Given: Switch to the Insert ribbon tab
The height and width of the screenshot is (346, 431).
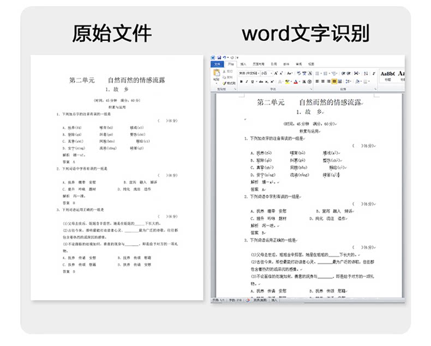Looking at the screenshot, I should click(x=243, y=64).
